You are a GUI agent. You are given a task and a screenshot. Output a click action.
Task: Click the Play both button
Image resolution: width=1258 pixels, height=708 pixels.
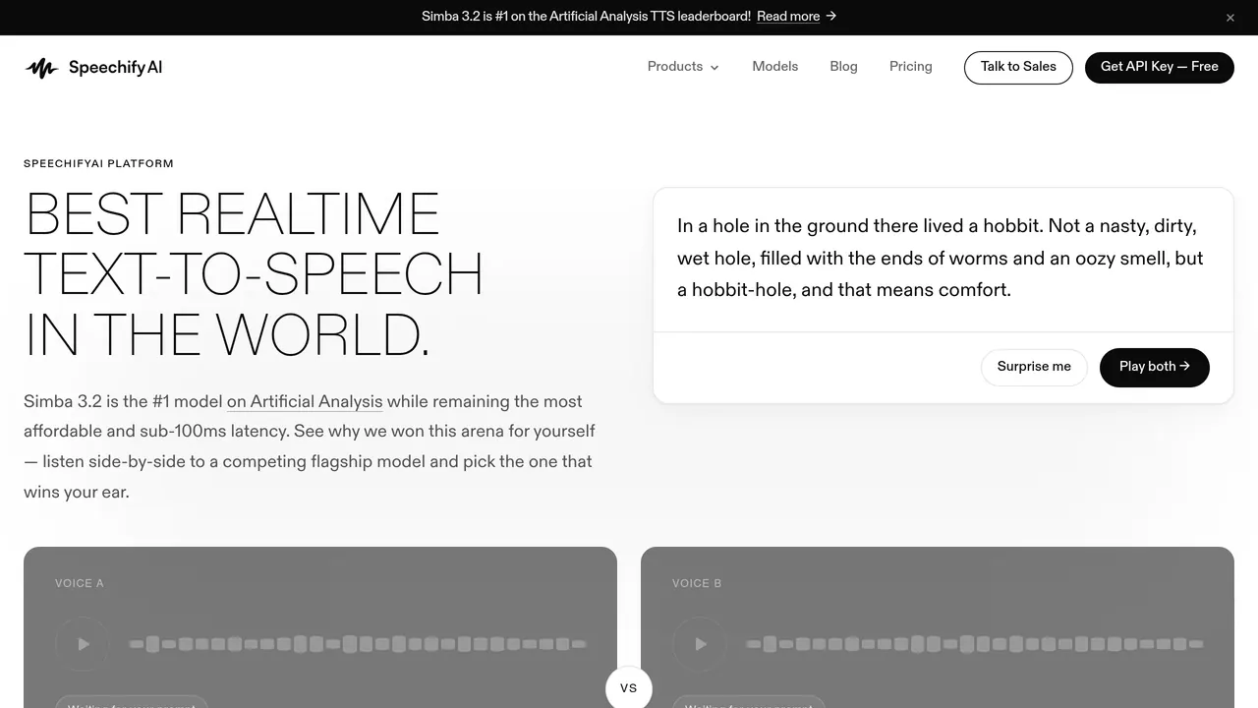click(1155, 367)
